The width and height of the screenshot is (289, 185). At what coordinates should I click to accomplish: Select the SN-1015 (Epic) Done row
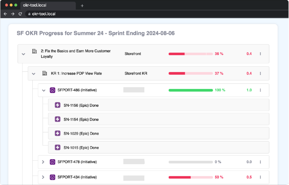tap(159, 147)
